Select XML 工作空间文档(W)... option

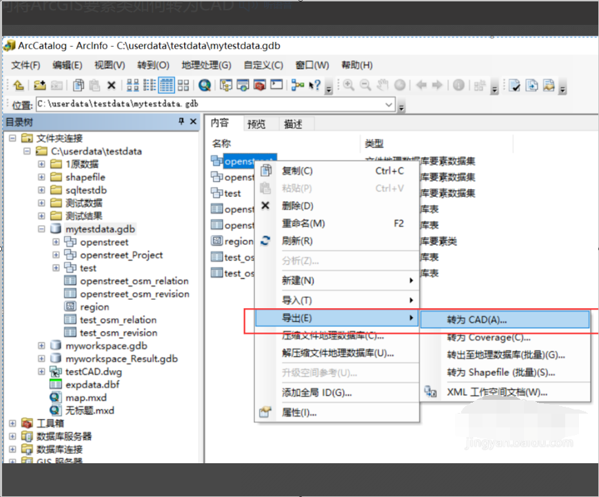(x=505, y=392)
